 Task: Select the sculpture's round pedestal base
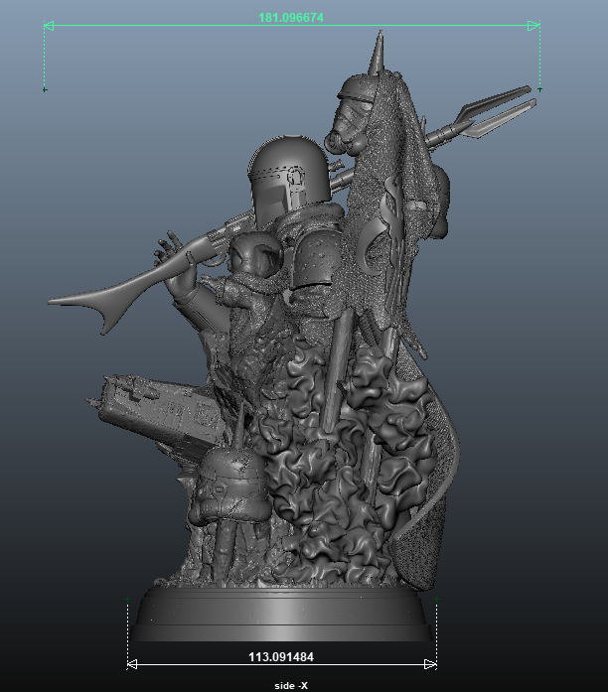tap(282, 616)
